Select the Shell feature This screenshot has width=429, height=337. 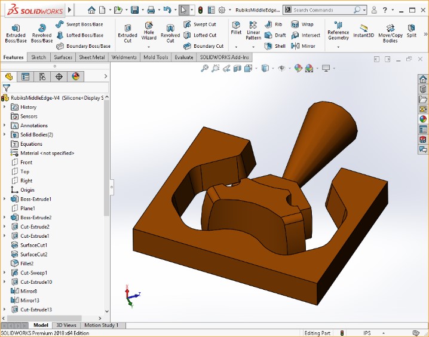click(275, 46)
